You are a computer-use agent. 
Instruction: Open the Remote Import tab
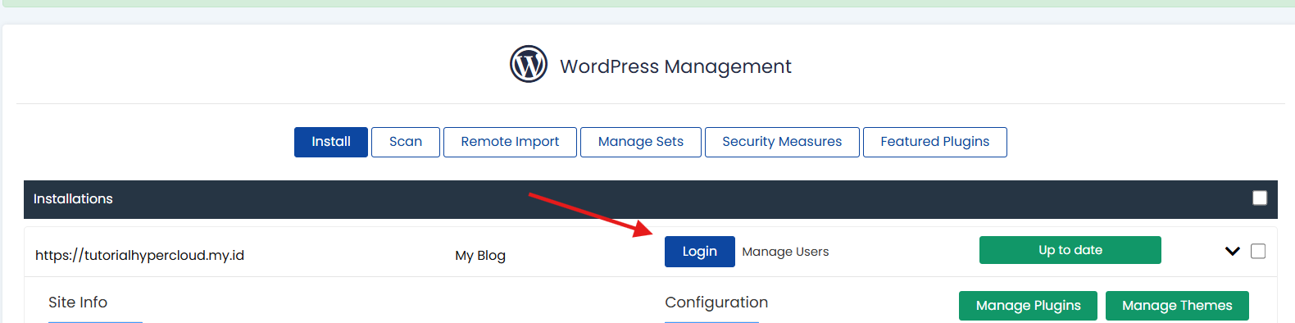(510, 142)
